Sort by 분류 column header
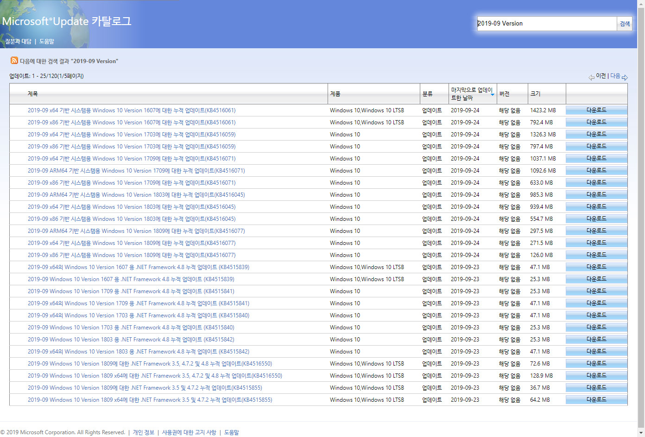 427,94
